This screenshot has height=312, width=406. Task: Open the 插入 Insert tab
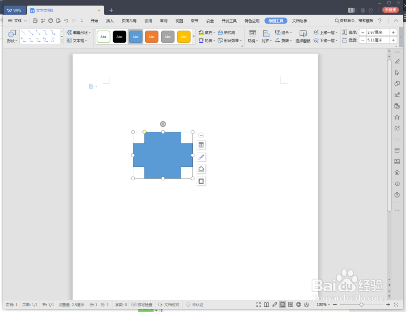tap(110, 21)
